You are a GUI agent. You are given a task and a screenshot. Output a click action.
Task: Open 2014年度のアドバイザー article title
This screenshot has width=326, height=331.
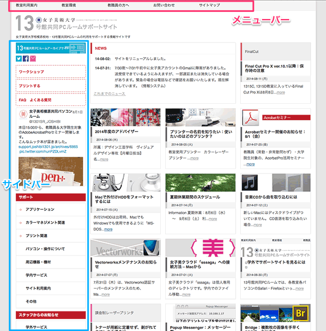tap(116, 132)
